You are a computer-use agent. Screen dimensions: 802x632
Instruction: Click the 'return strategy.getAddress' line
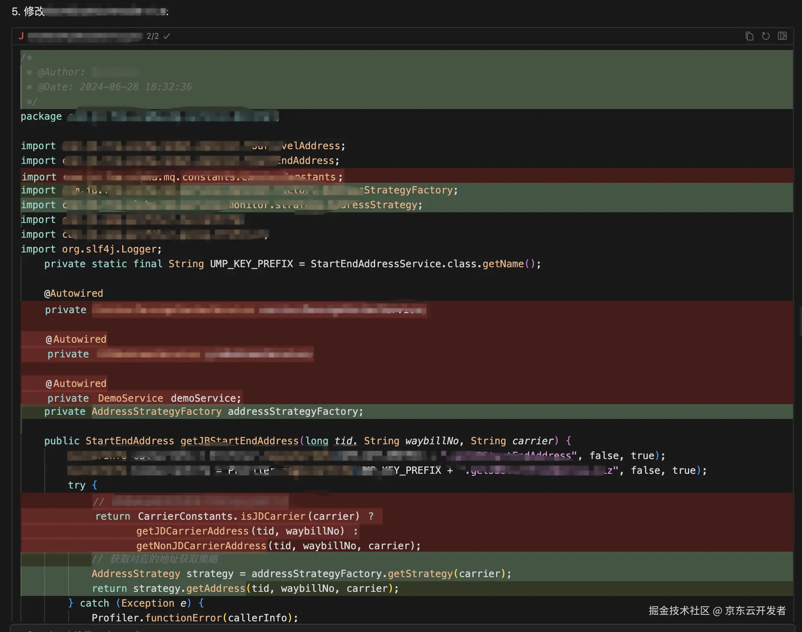pyautogui.click(x=245, y=589)
